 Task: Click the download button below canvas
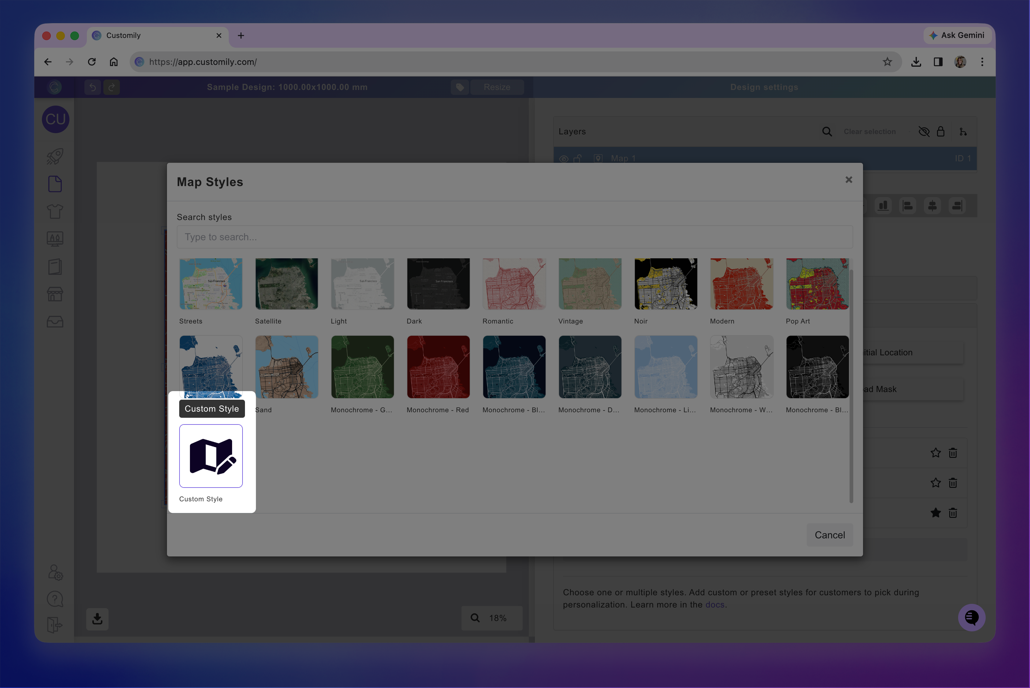(x=97, y=619)
